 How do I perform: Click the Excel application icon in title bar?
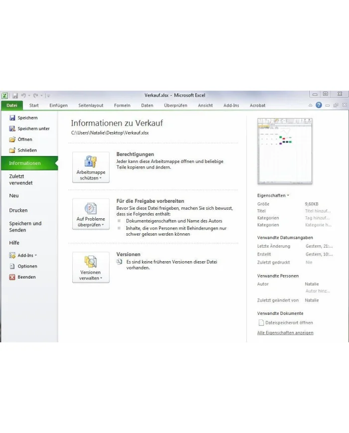[x=4, y=96]
